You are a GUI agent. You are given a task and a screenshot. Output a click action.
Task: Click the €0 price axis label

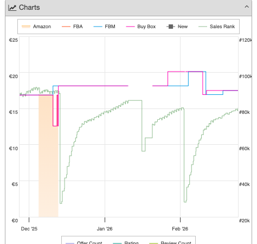15,221
